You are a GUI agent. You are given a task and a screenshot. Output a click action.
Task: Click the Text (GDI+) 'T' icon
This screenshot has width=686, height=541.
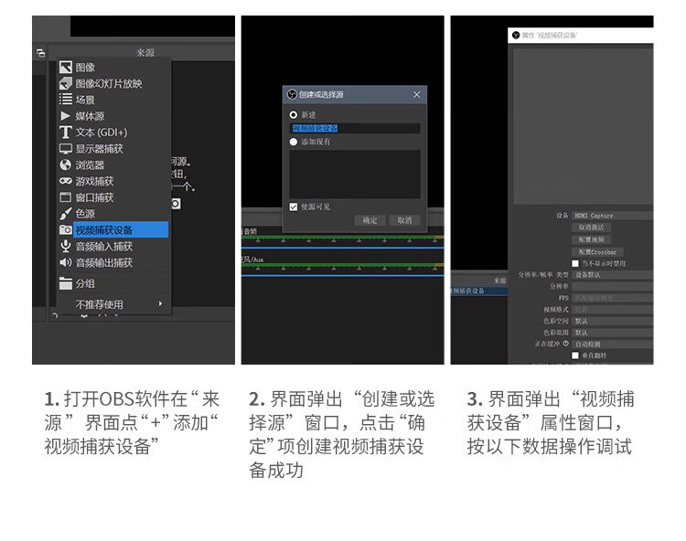66,132
